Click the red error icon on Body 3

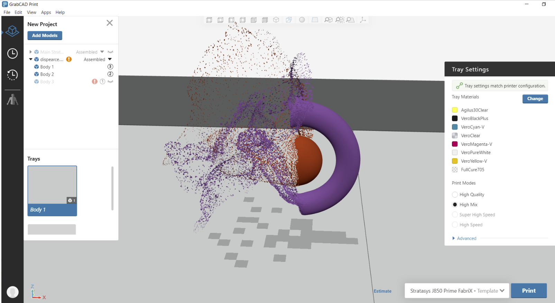coord(94,82)
